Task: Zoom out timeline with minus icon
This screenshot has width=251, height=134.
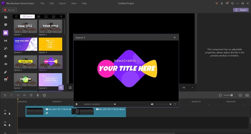Action: click(x=220, y=95)
